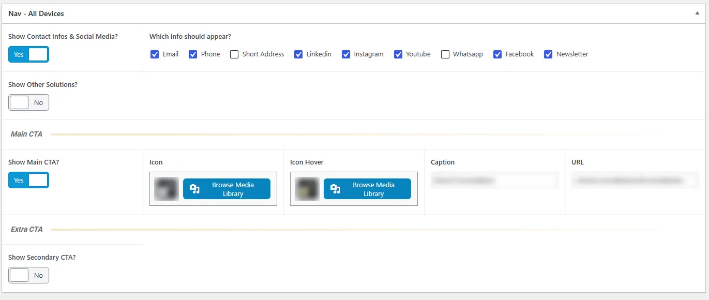Click the Newsletter checkbox label text
Viewport: 709px width, 300px height.
572,54
